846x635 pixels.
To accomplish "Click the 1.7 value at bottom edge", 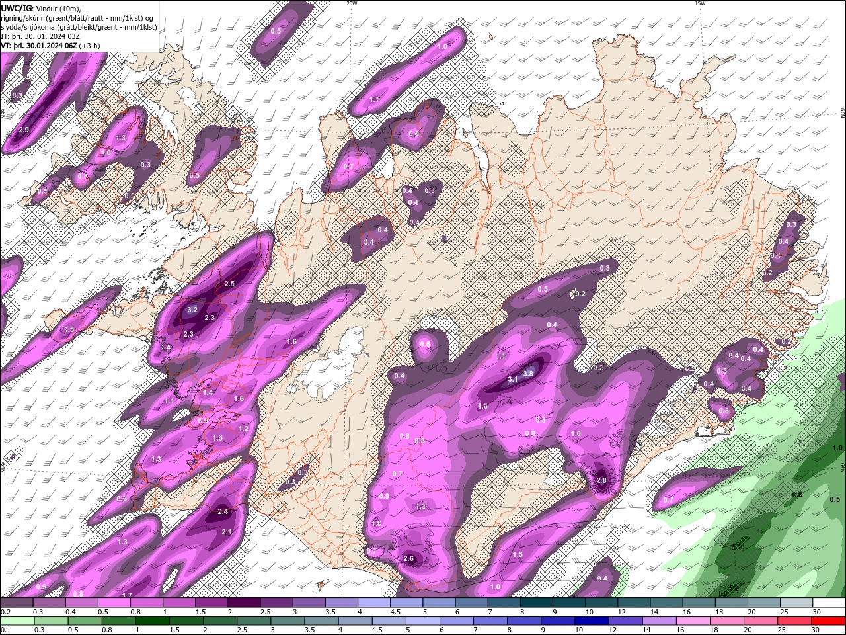I will click(x=127, y=595).
